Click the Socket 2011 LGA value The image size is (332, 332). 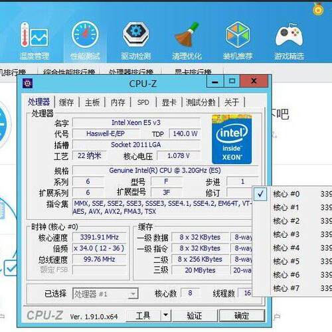(136, 145)
